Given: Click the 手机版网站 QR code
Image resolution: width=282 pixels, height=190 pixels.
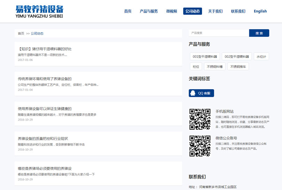Looking at the screenshot, I should tap(200, 119).
